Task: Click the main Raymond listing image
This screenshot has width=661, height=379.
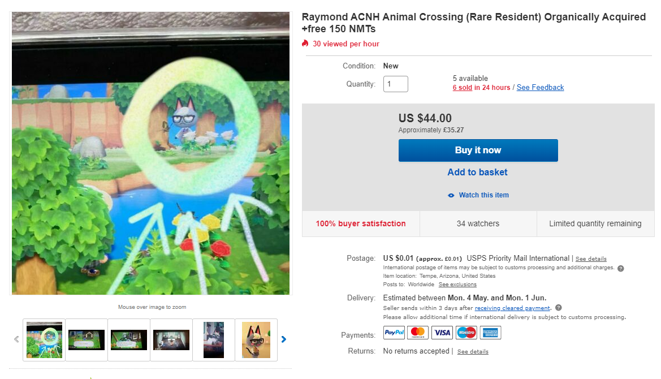Action: 150,153
